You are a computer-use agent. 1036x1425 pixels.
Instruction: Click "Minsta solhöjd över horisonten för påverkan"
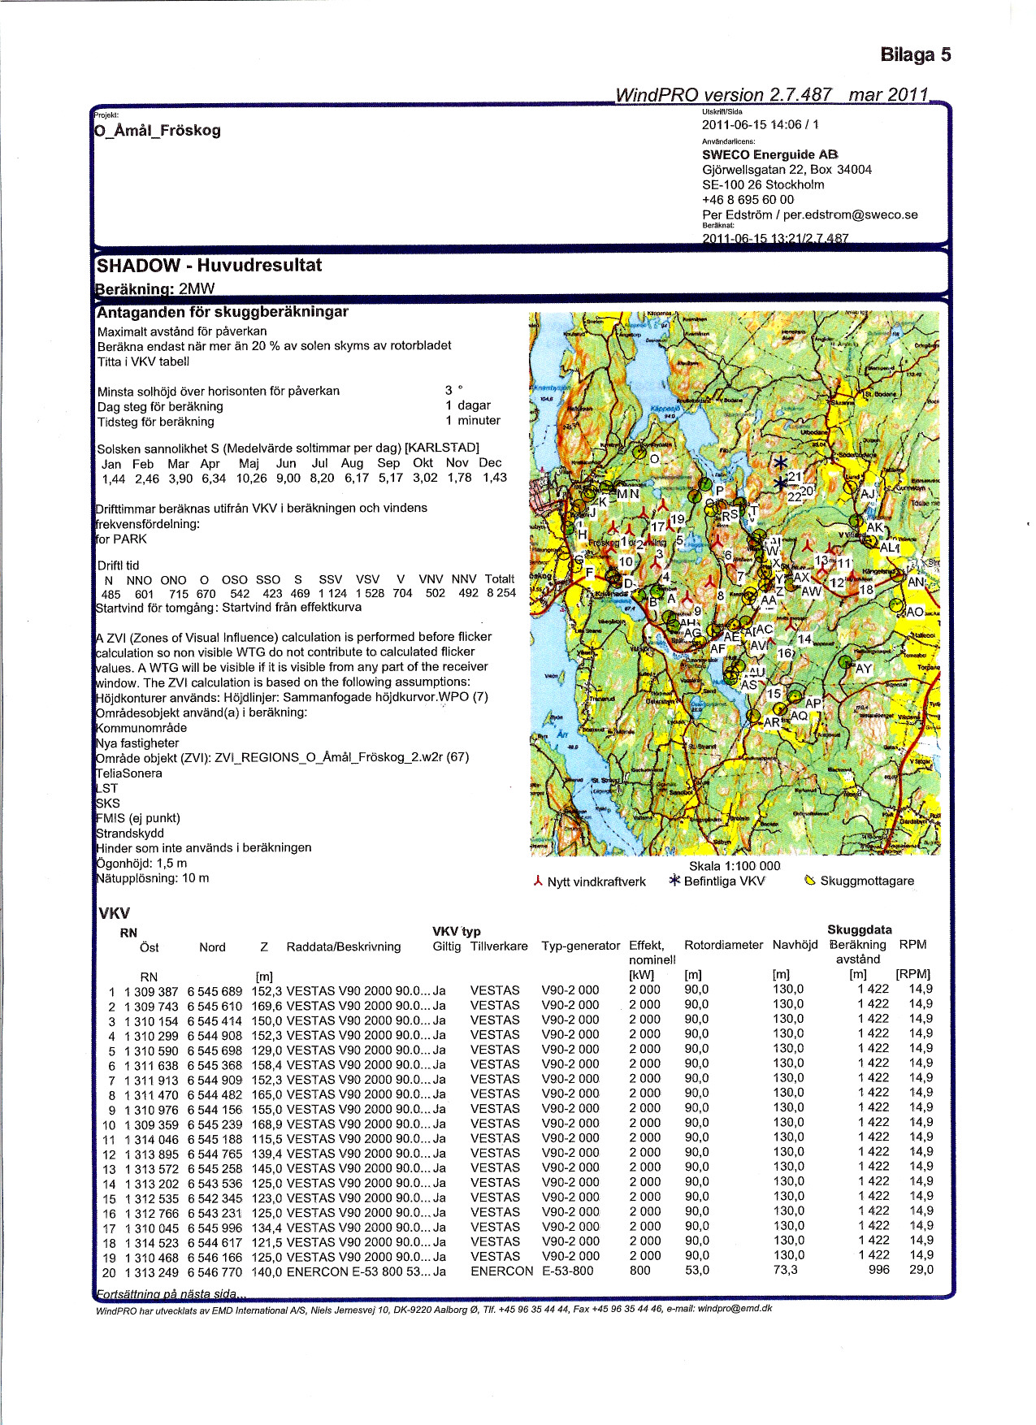219,391
